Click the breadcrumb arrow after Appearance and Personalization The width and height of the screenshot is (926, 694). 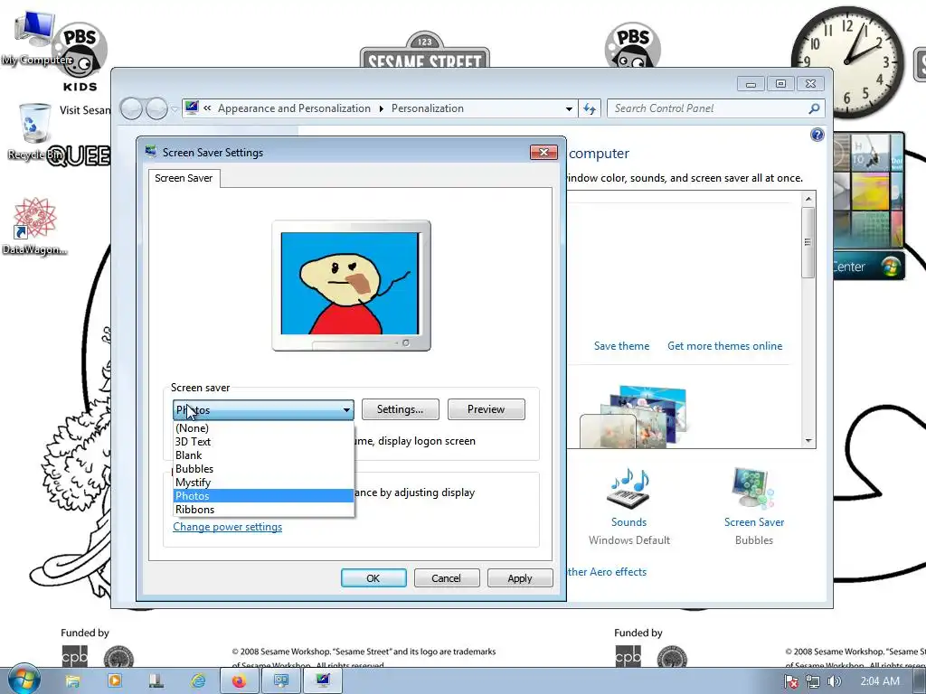[381, 108]
